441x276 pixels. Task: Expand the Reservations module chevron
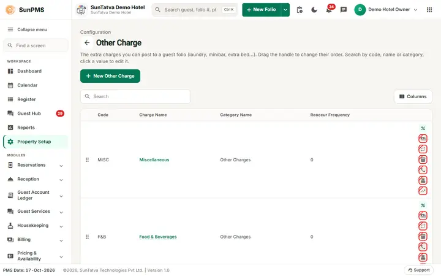(x=61, y=166)
